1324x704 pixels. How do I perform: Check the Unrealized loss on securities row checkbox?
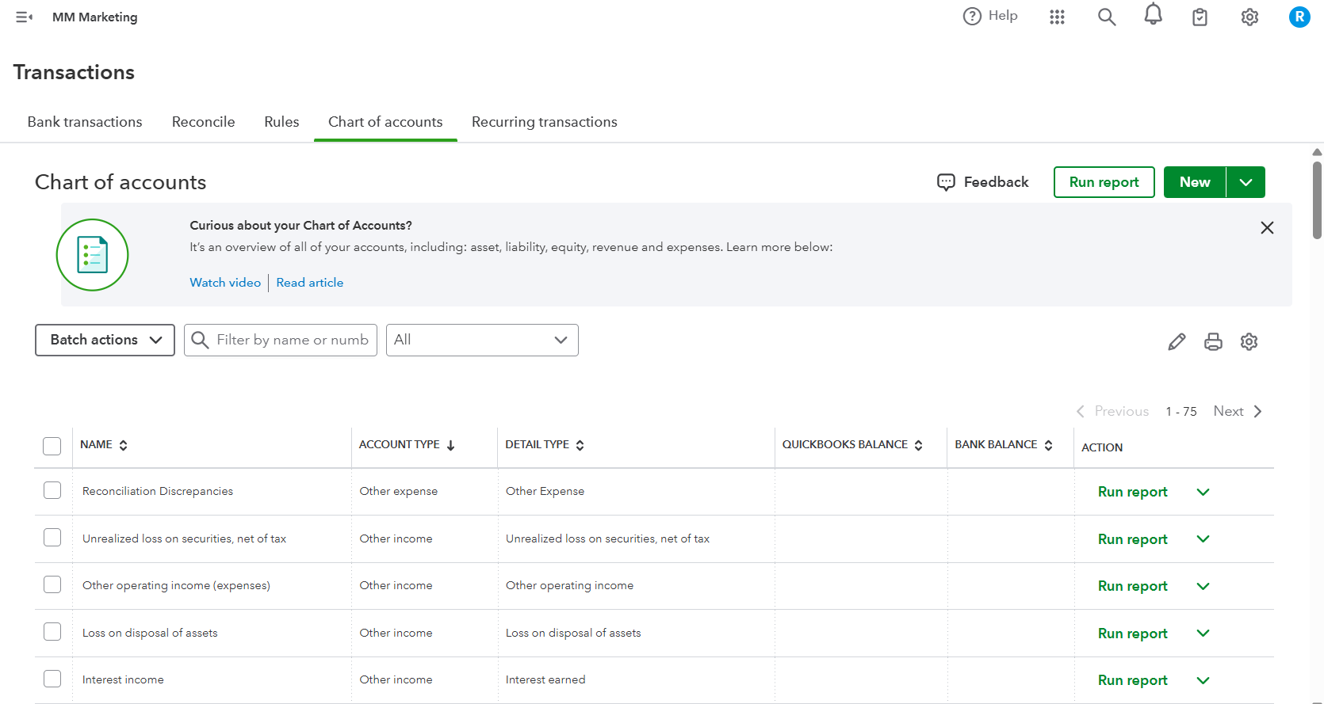click(x=52, y=538)
